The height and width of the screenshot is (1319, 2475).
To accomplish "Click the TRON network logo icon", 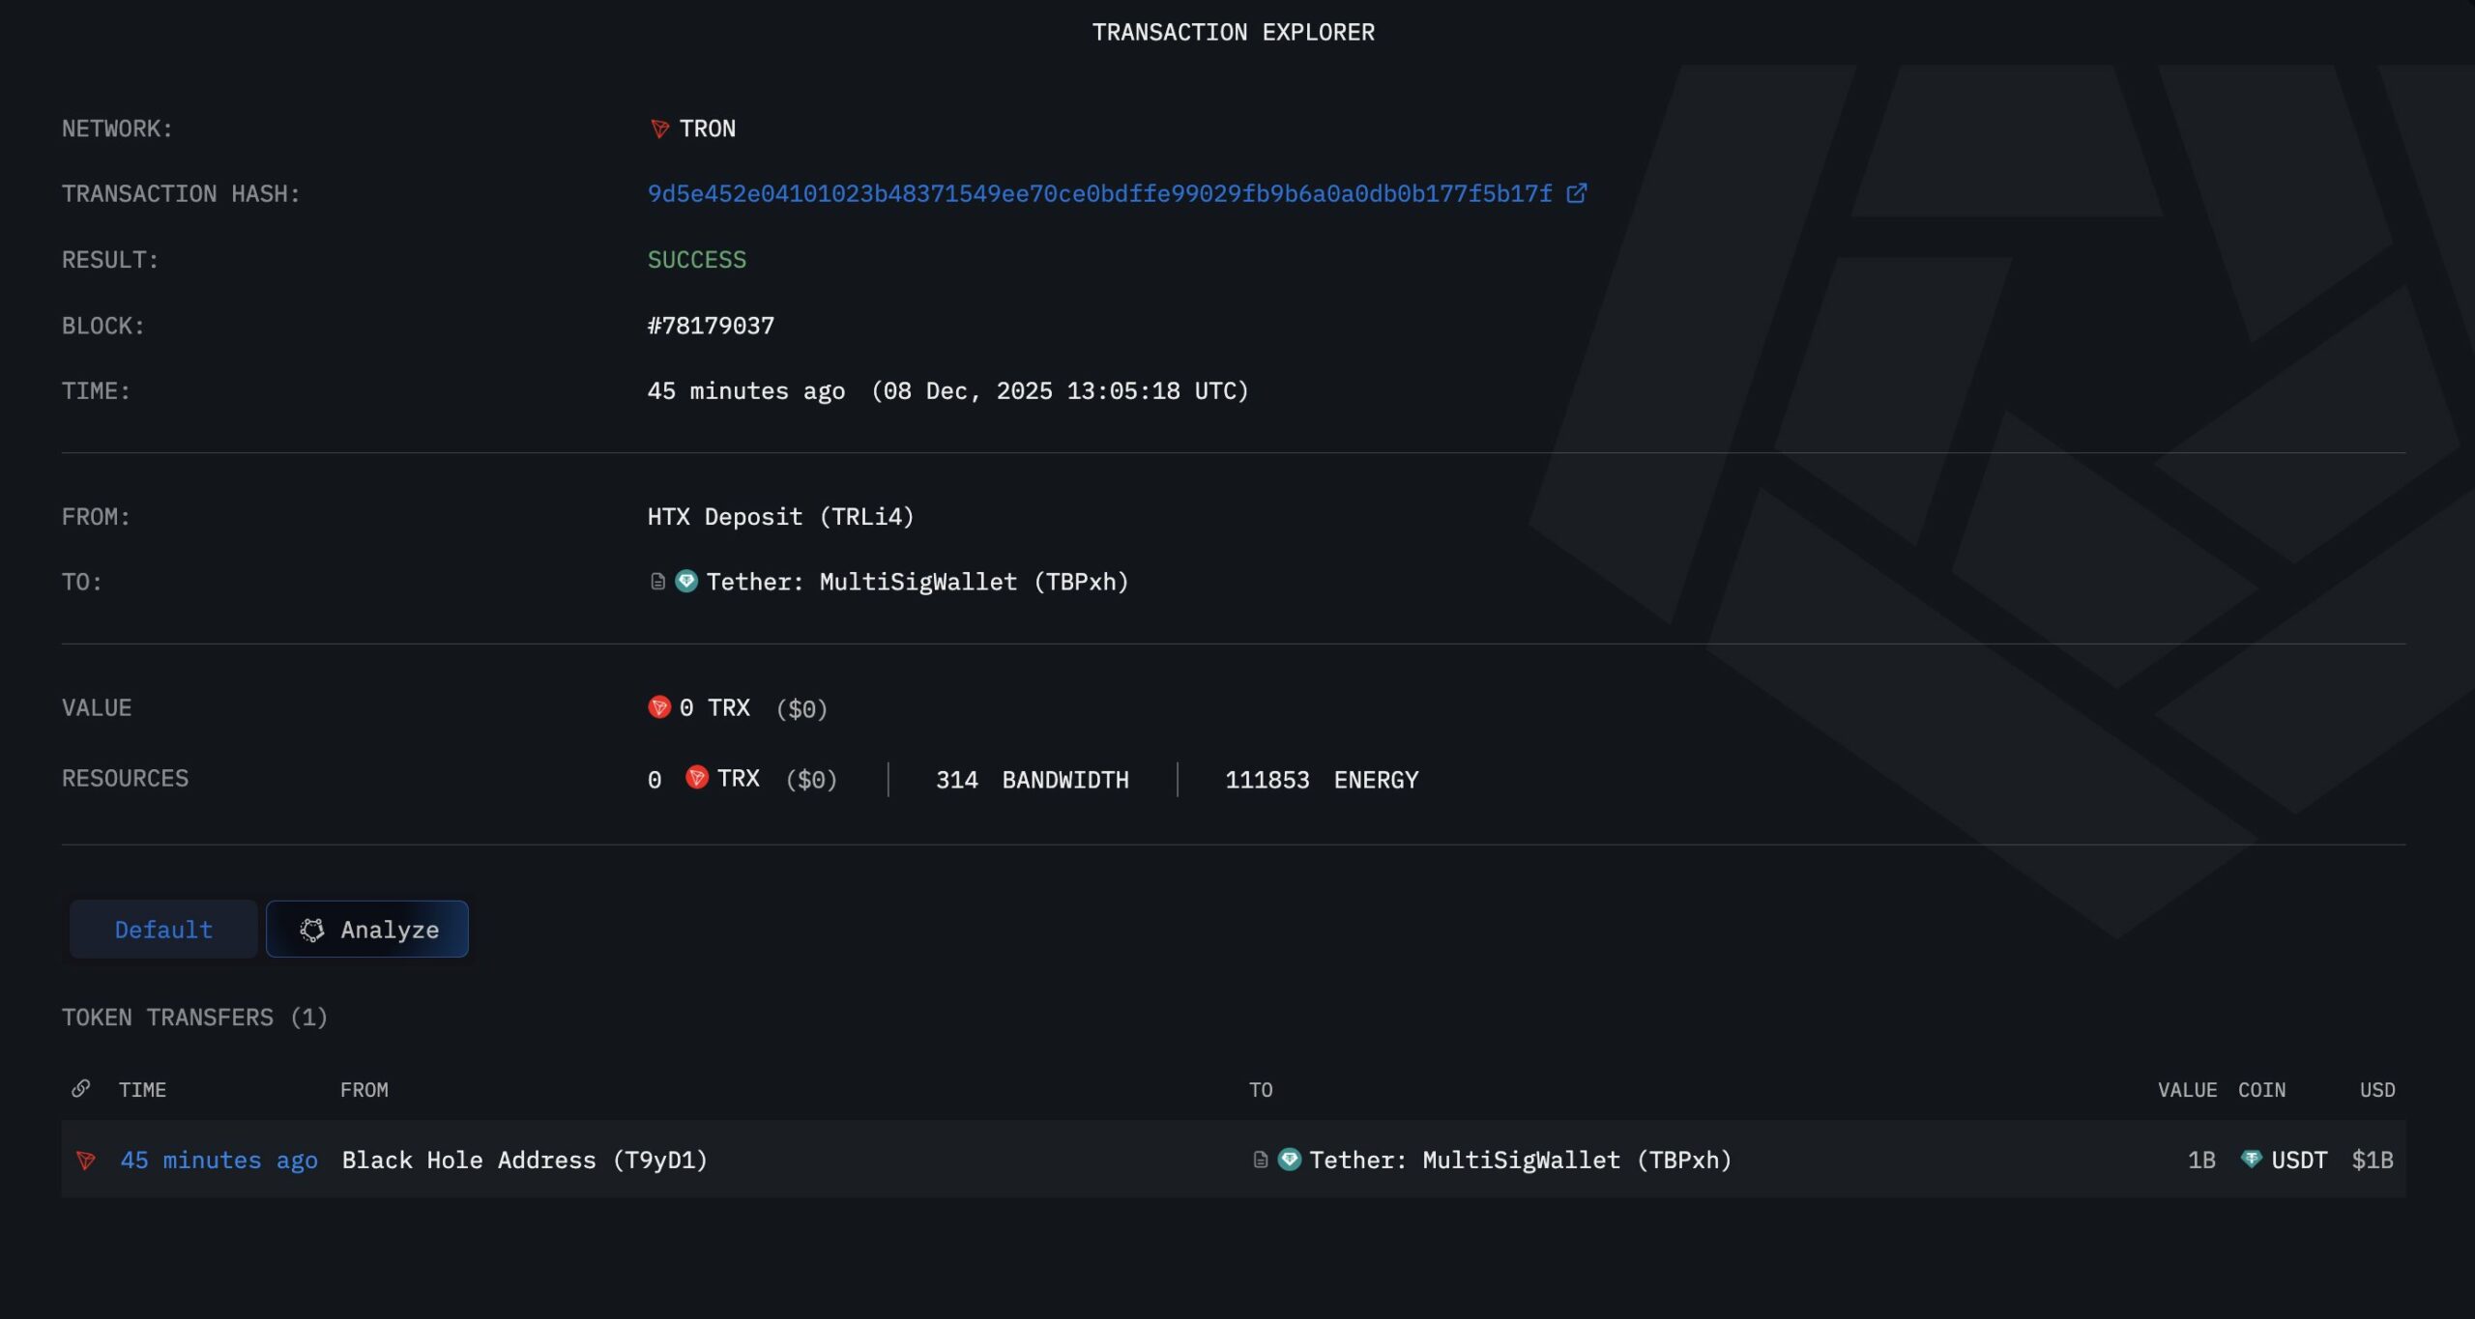I will [659, 129].
